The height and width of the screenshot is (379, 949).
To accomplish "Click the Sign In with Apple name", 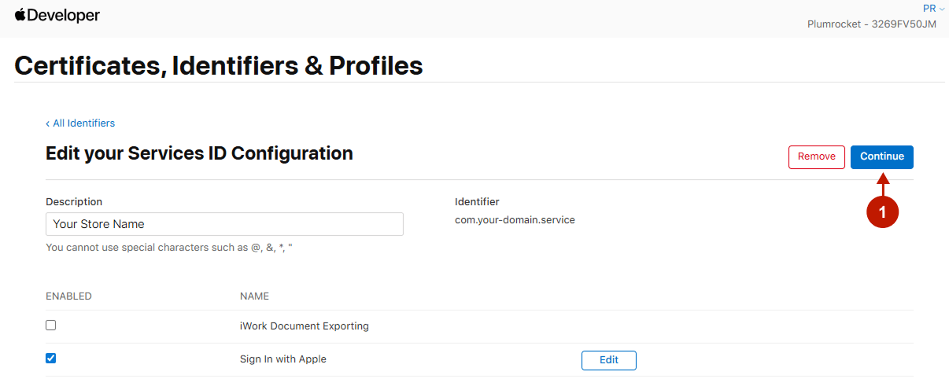I will (x=282, y=359).
